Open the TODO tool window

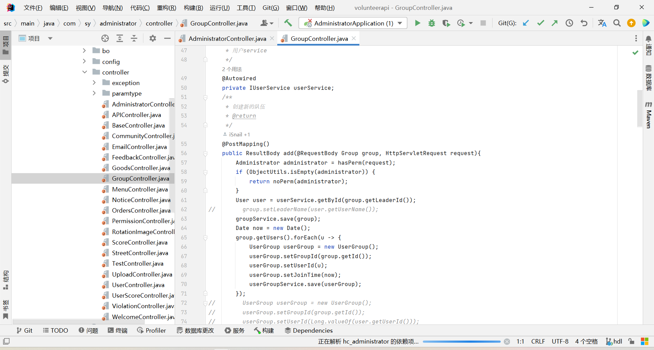click(56, 330)
